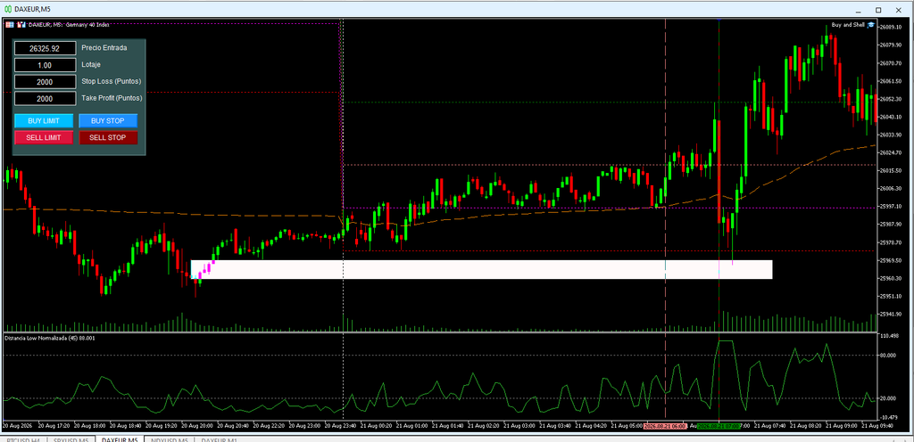Maximize the DAXEUR,M5 chart window
Screen dimensions: 914x442
tap(878, 10)
